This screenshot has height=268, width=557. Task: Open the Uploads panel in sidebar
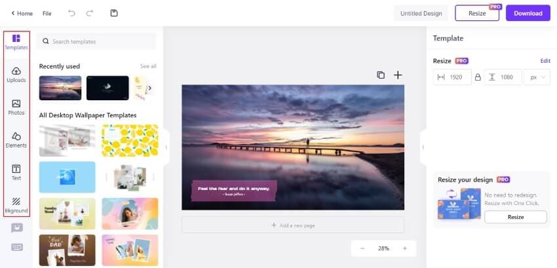[x=16, y=75]
